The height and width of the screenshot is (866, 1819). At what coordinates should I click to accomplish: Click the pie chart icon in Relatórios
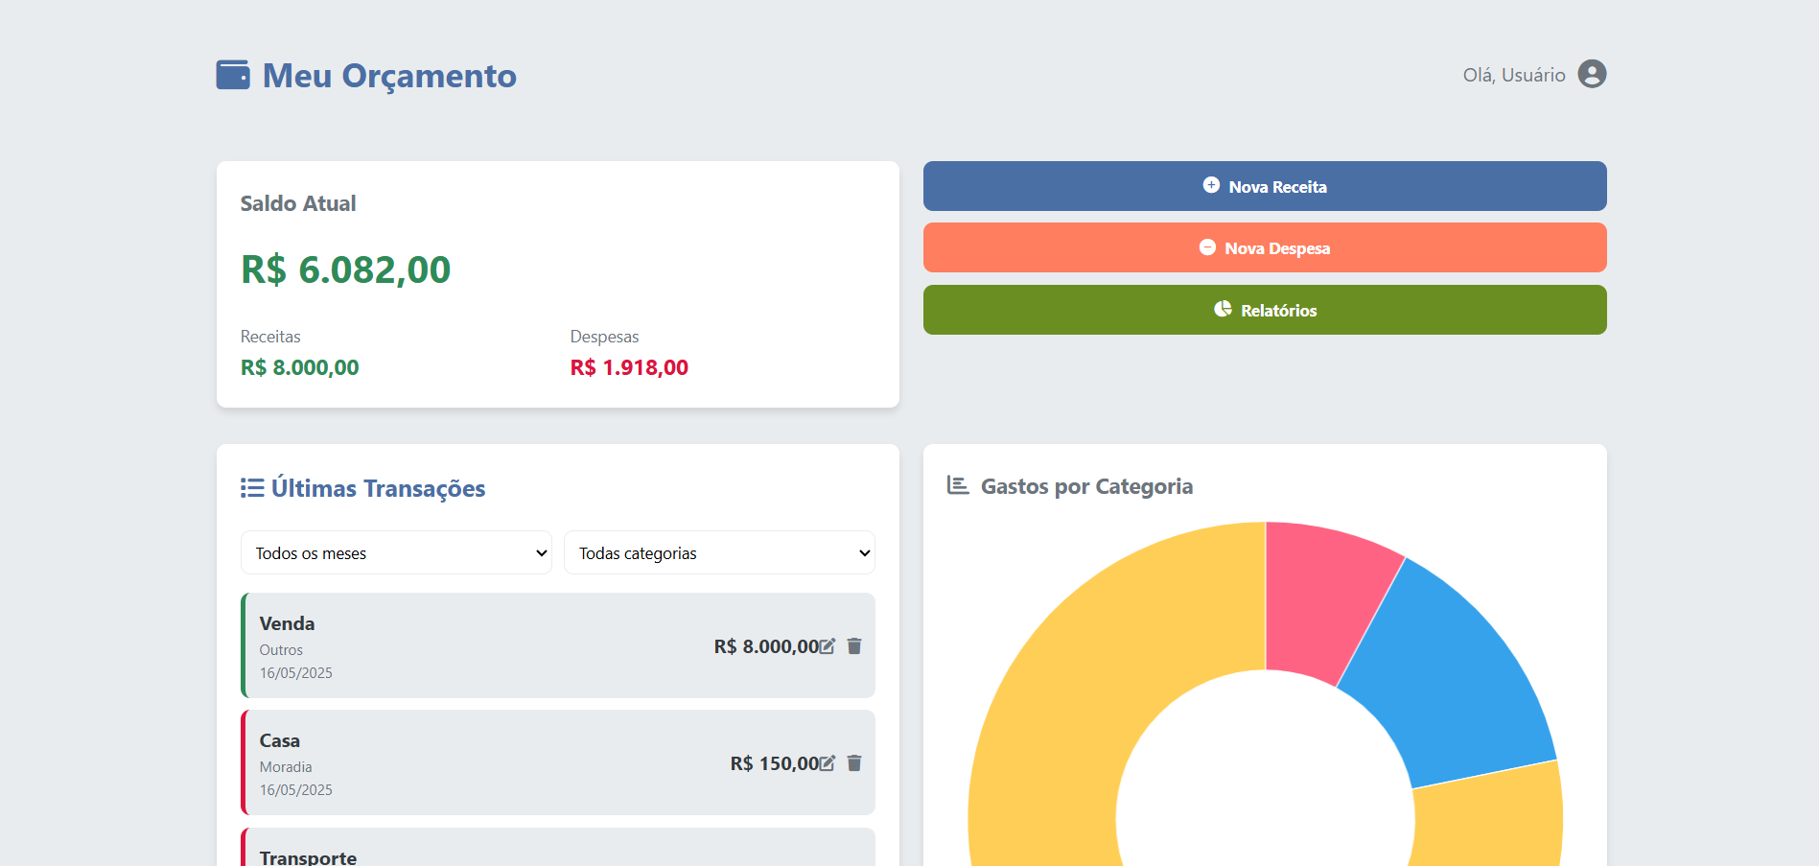(1223, 309)
